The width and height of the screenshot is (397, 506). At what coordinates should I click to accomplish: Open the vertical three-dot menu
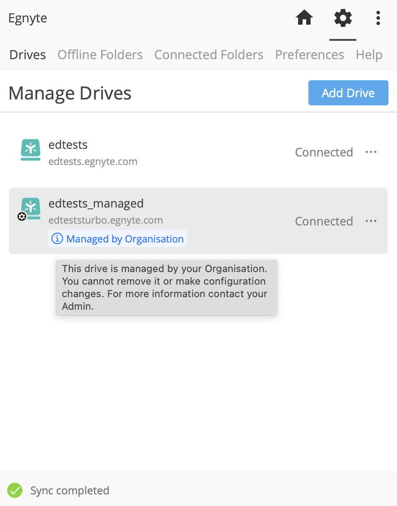click(x=378, y=18)
